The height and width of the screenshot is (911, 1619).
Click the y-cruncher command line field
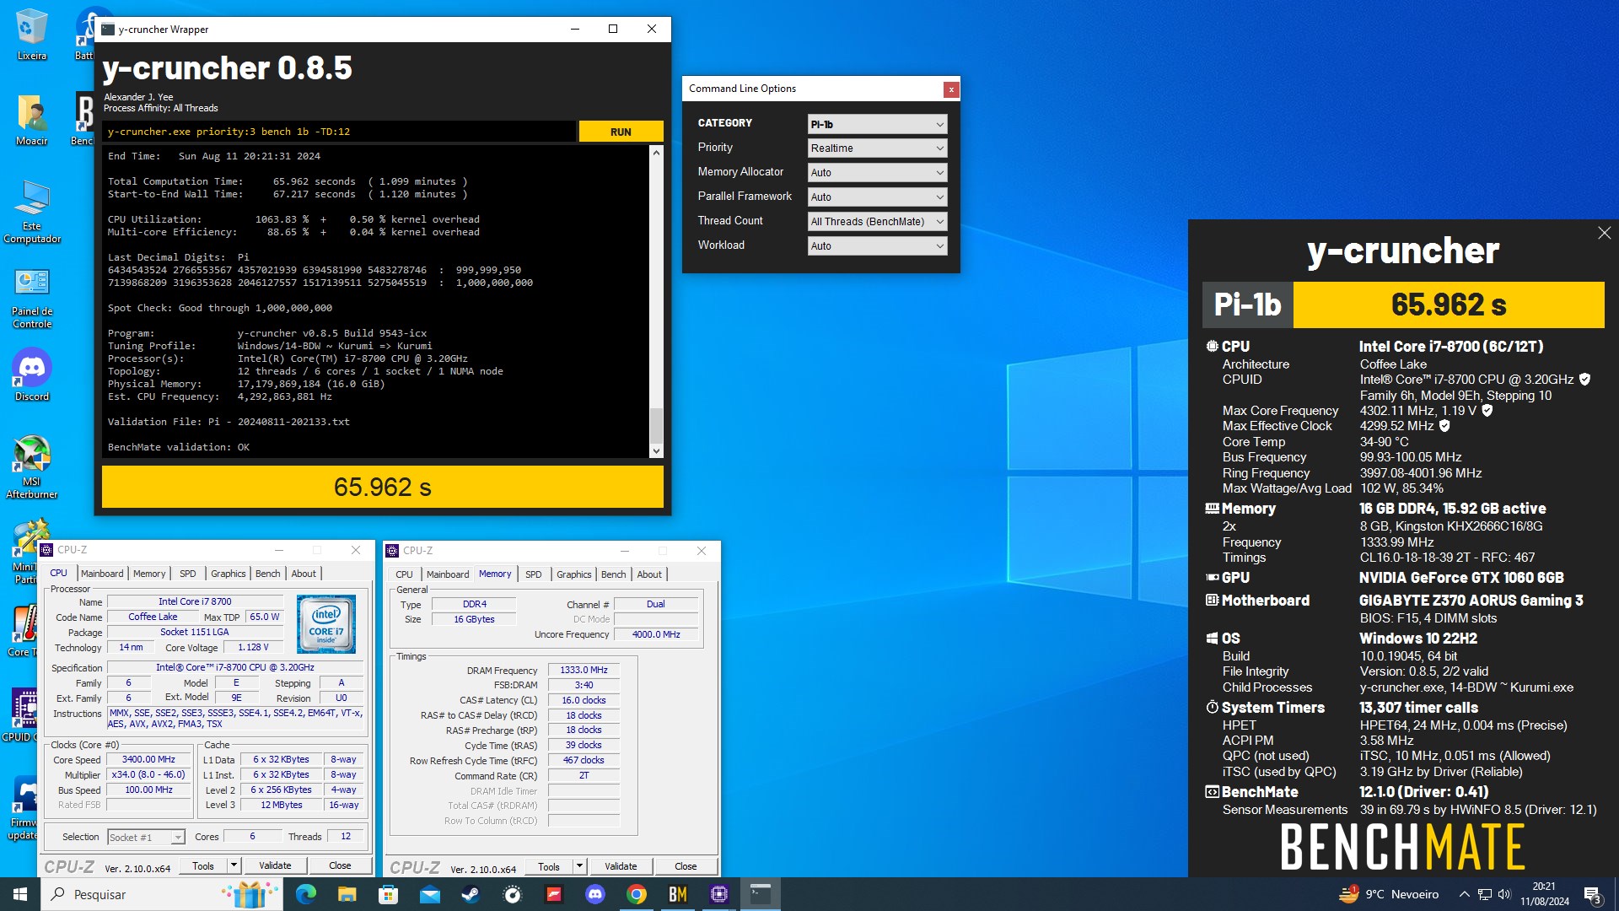pos(339,132)
